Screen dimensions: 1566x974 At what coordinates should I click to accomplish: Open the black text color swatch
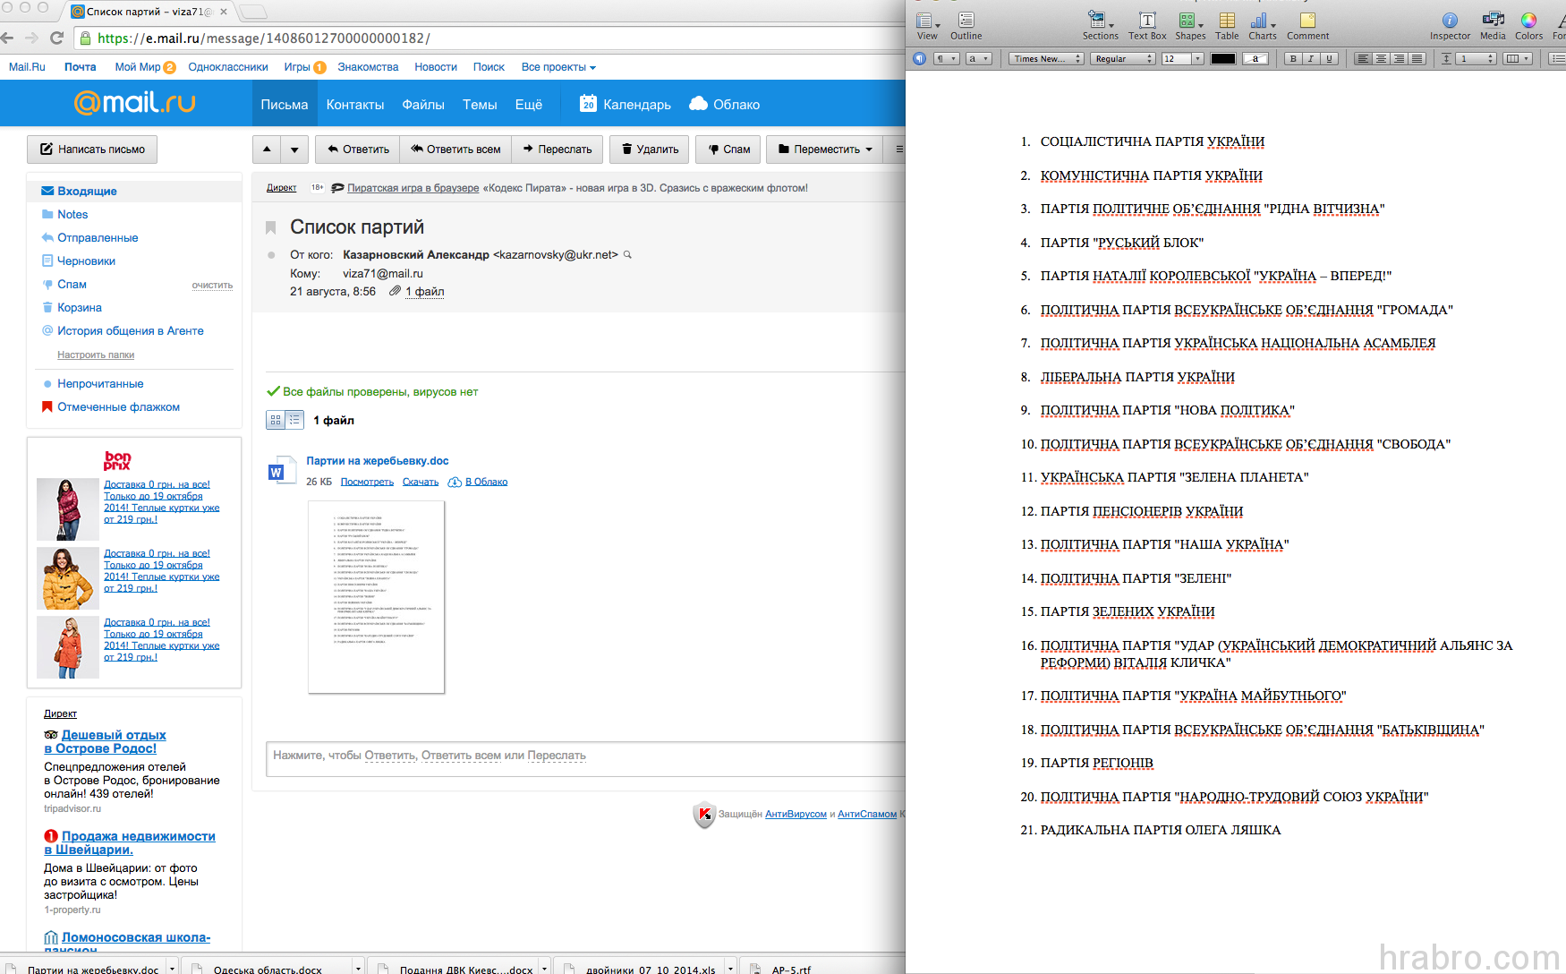pos(1222,59)
